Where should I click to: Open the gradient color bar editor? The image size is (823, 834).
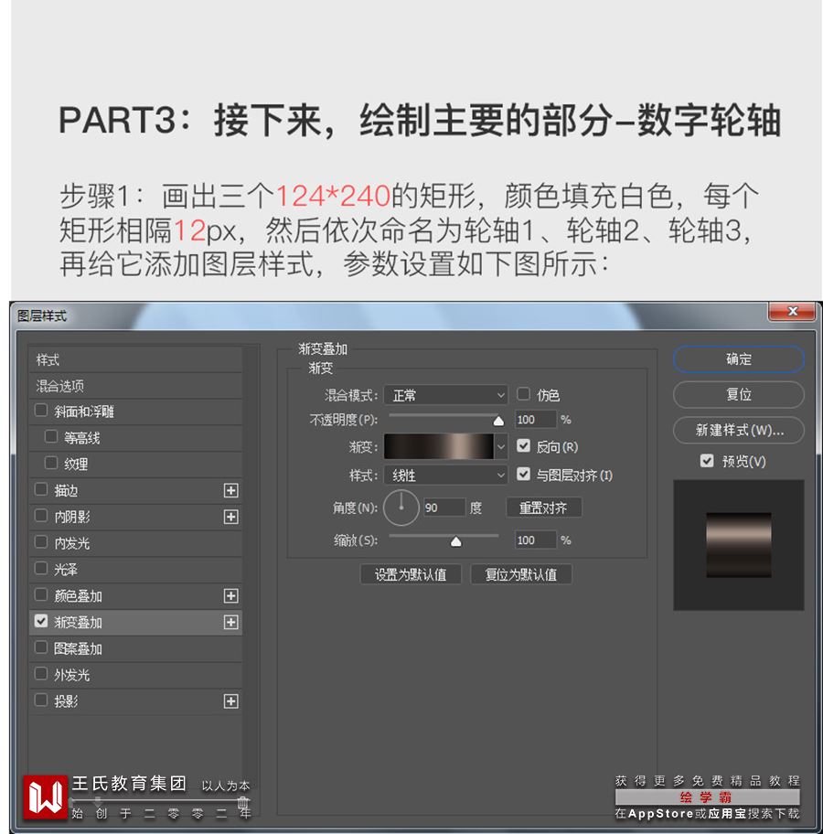[x=439, y=447]
